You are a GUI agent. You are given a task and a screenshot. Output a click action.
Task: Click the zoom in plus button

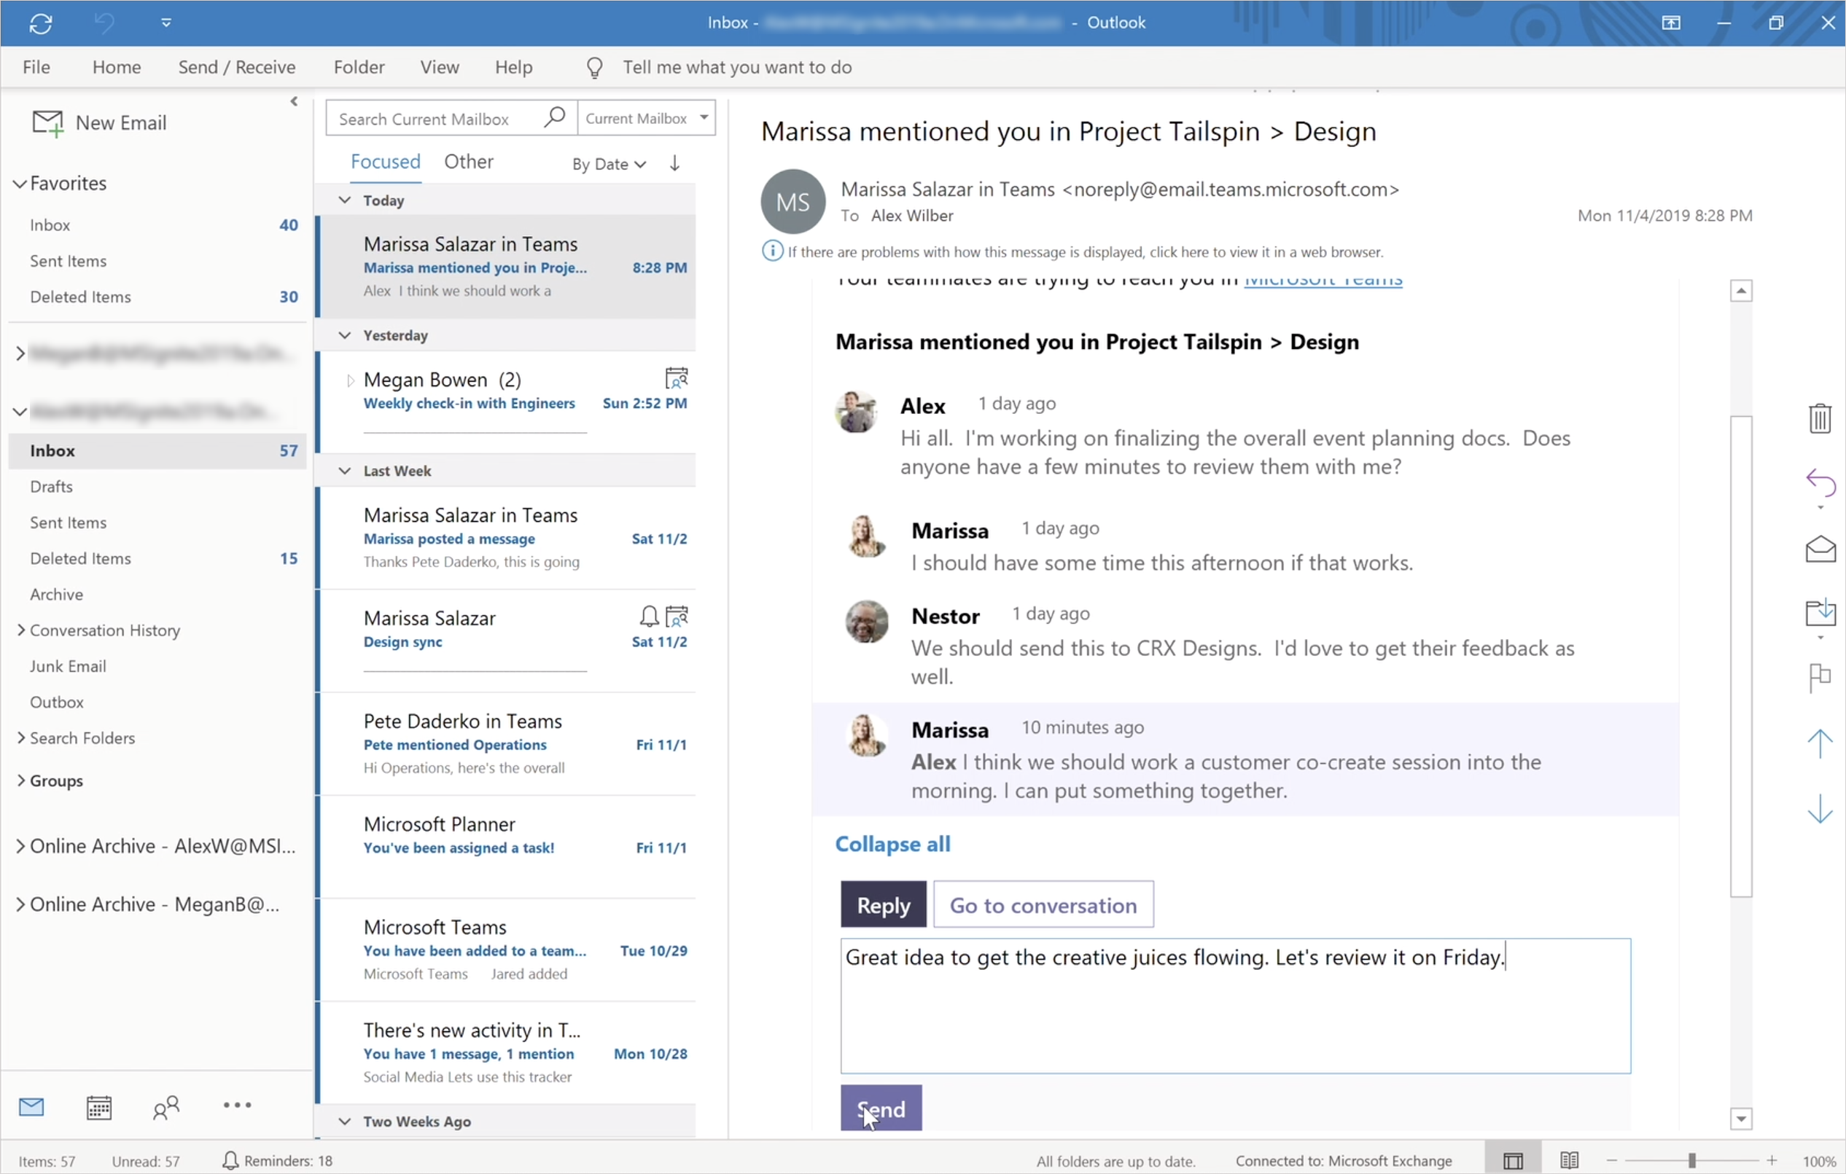click(1772, 1160)
